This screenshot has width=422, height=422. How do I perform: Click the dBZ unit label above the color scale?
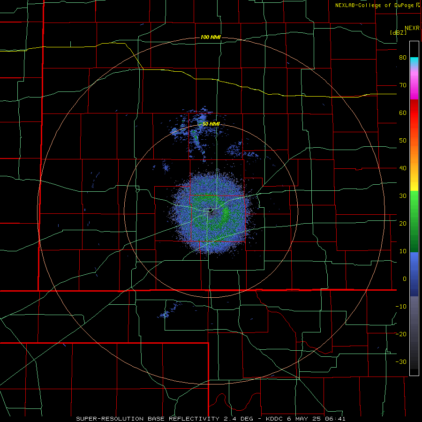coord(398,32)
